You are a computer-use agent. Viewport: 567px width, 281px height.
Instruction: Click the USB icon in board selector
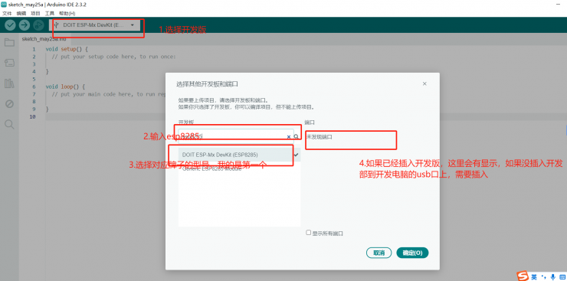(x=56, y=25)
